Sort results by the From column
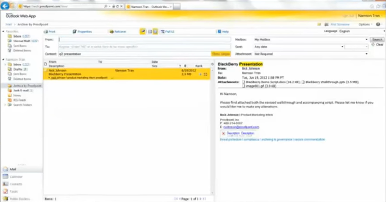 pyautogui.click(x=53, y=62)
